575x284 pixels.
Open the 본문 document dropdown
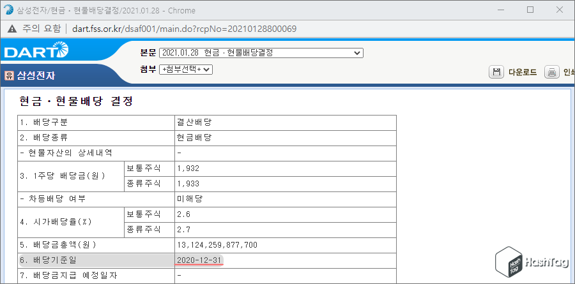tap(261, 53)
